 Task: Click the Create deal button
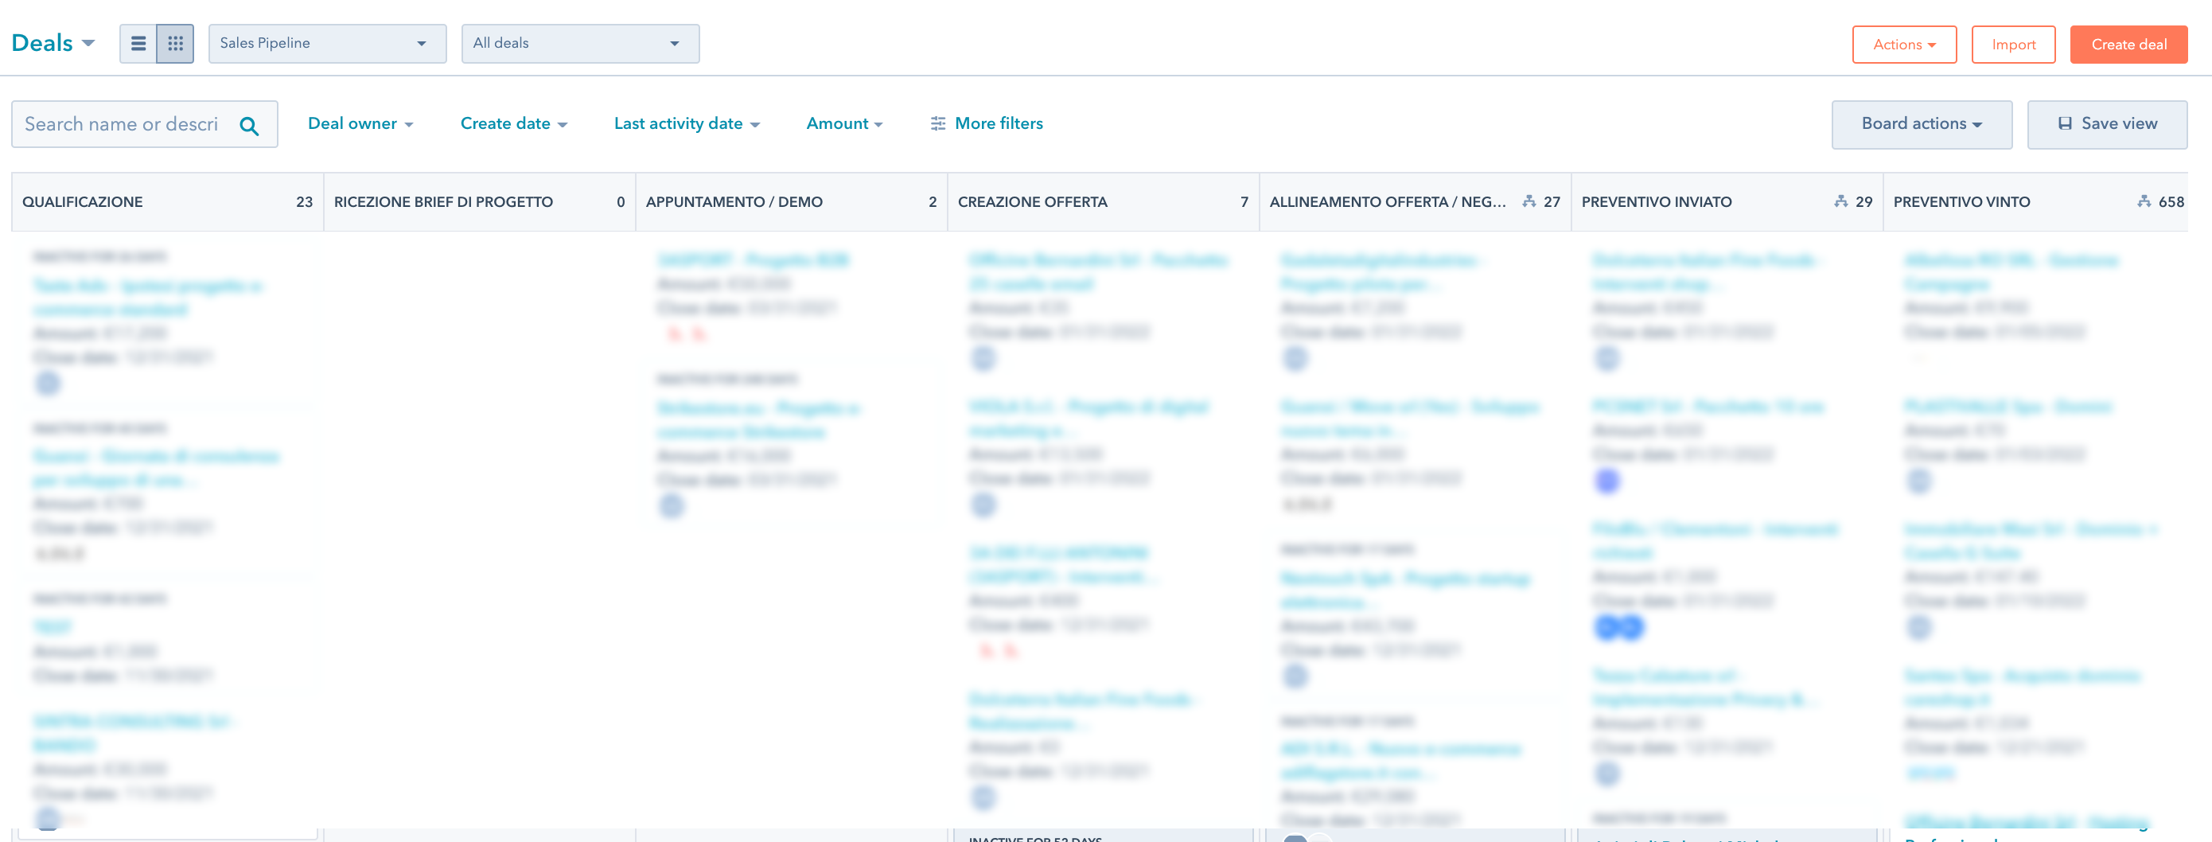(x=2128, y=45)
